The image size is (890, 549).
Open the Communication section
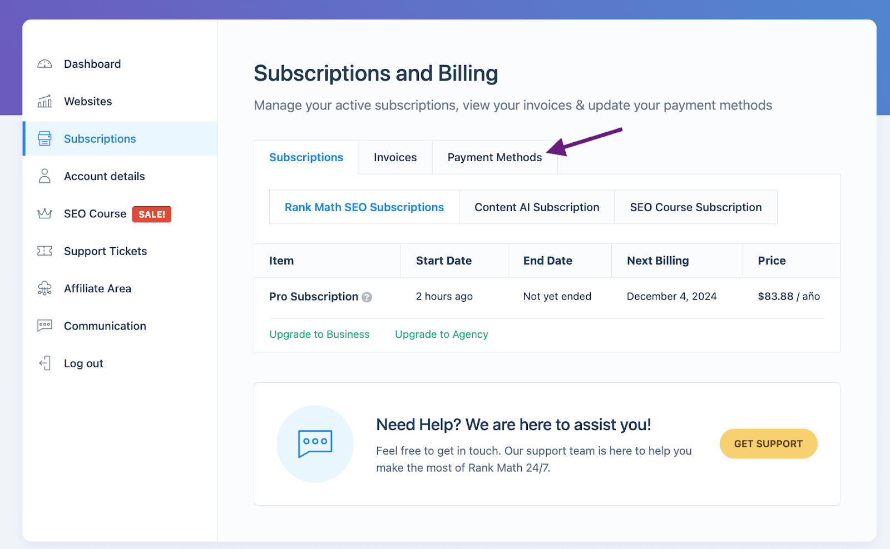pyautogui.click(x=105, y=326)
